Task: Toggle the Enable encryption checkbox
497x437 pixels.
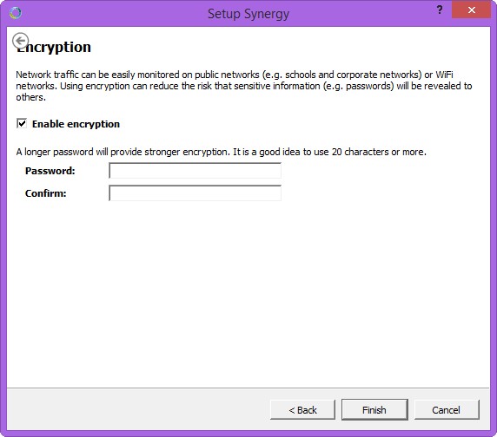Action: pos(22,123)
